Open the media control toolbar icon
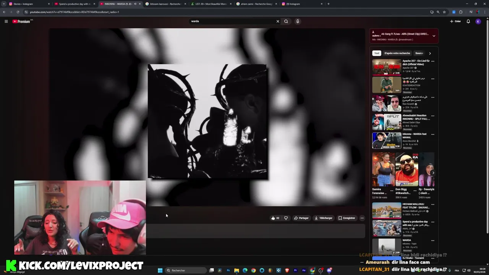The width and height of the screenshot is (489, 275). [x=471, y=12]
